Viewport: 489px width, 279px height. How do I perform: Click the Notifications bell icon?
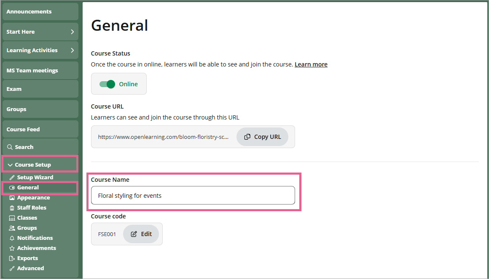coord(12,238)
